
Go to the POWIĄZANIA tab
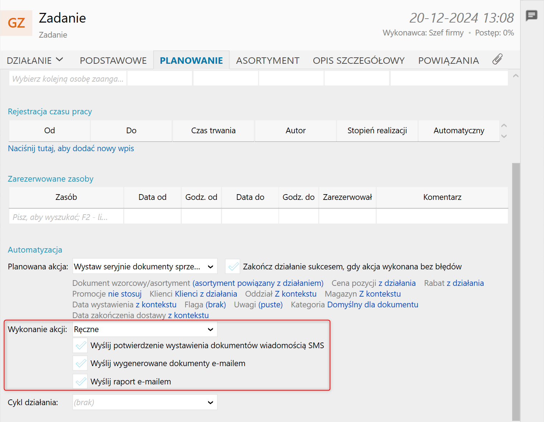pos(448,61)
